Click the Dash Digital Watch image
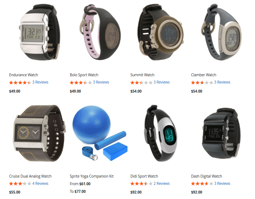 [x=222, y=134]
